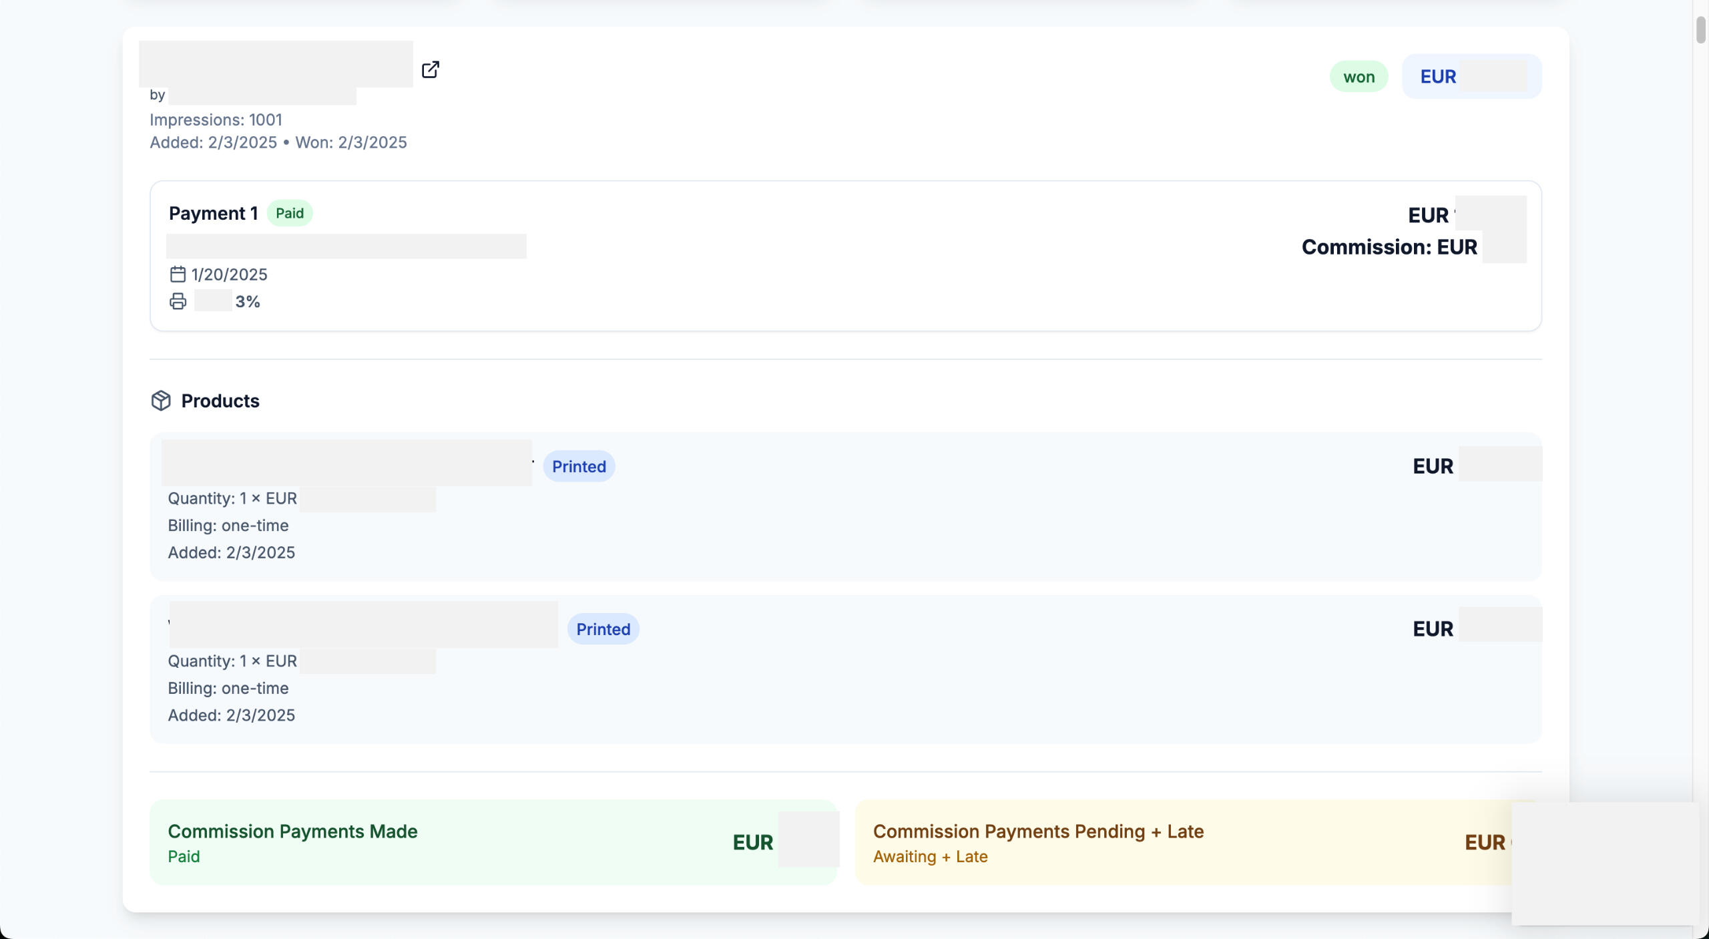Click first product's 'Billing: one-time' line
Screen dimensions: 1709x939
228,526
